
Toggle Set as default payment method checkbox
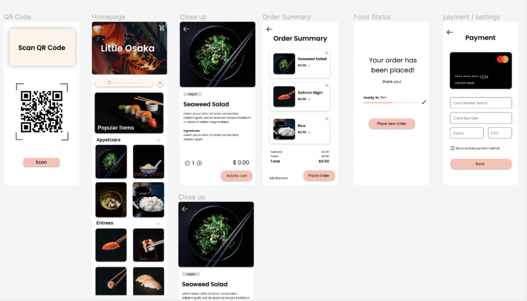tap(452, 148)
